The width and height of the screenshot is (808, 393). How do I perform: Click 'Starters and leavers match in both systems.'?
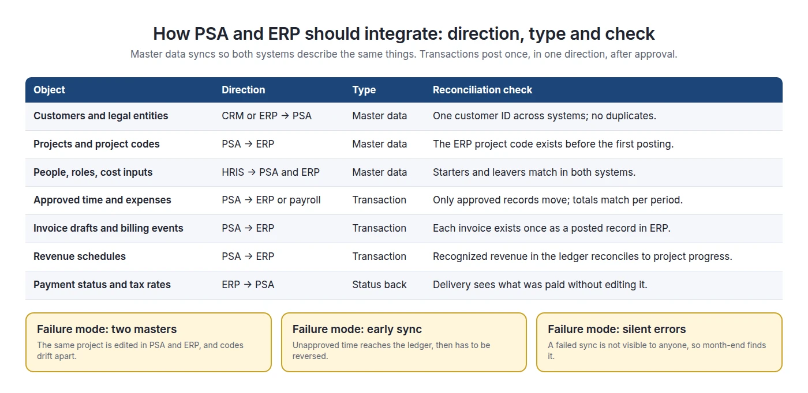point(534,172)
